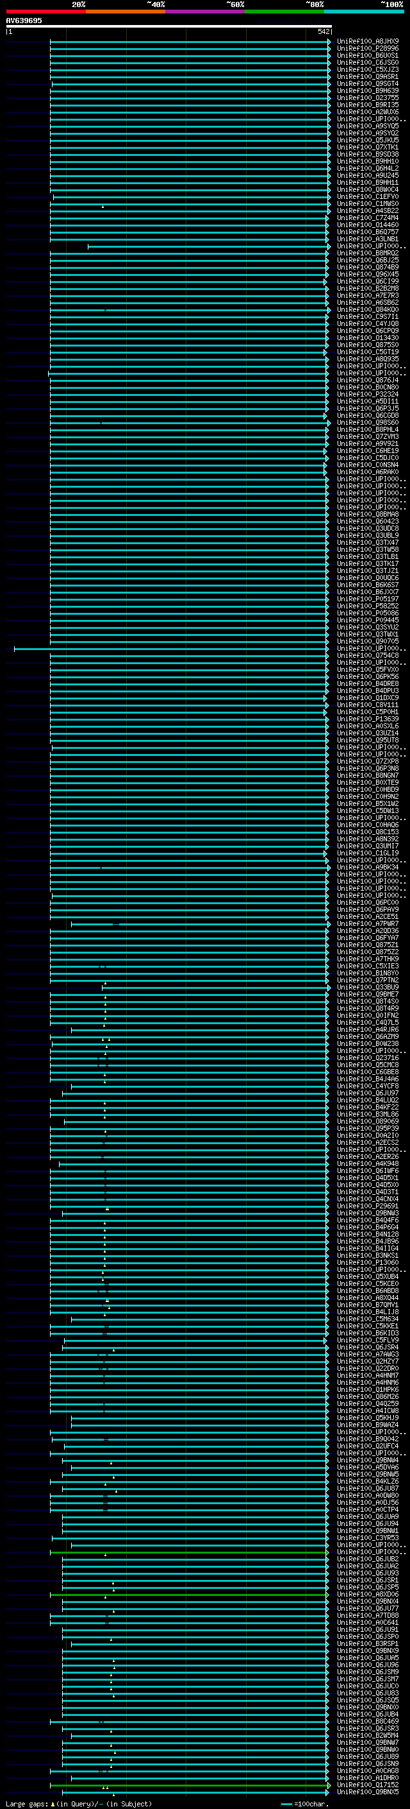Select the UniRef100_A2CE51 label

point(367,916)
